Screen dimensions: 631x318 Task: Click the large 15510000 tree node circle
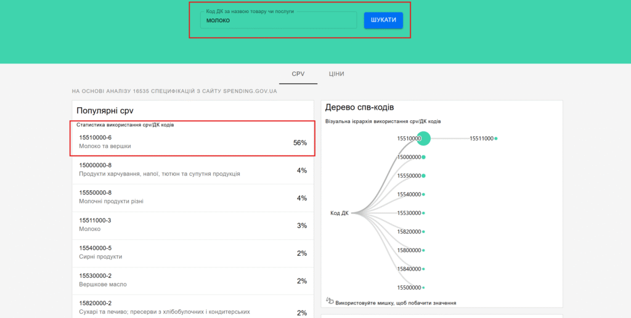pos(423,139)
